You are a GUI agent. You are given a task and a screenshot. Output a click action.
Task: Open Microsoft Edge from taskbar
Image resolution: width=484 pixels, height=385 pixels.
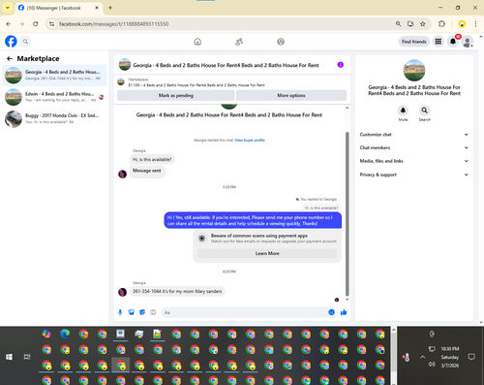click(65, 334)
